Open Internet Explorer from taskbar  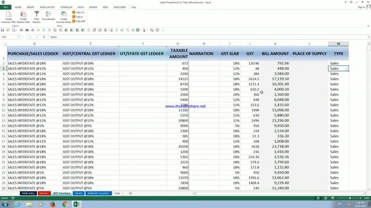(17, 204)
